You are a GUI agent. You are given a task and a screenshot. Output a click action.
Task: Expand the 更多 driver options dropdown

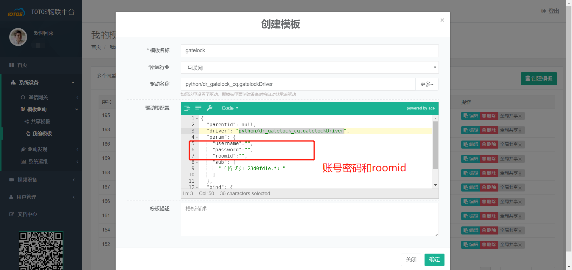tap(427, 84)
